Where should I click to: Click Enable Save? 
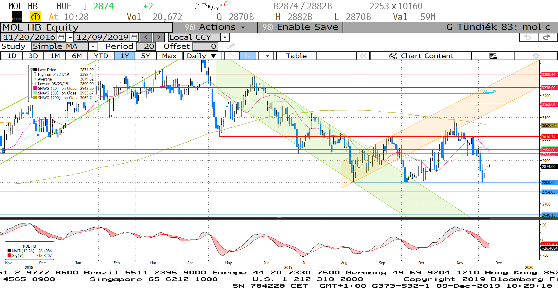click(301, 27)
